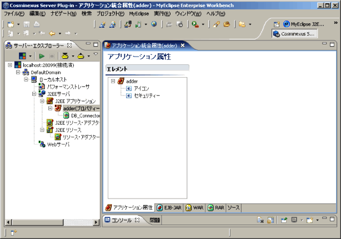This screenshot has width=341, height=239.
Task: Switch to the 問題 tab
Action: click(154, 220)
